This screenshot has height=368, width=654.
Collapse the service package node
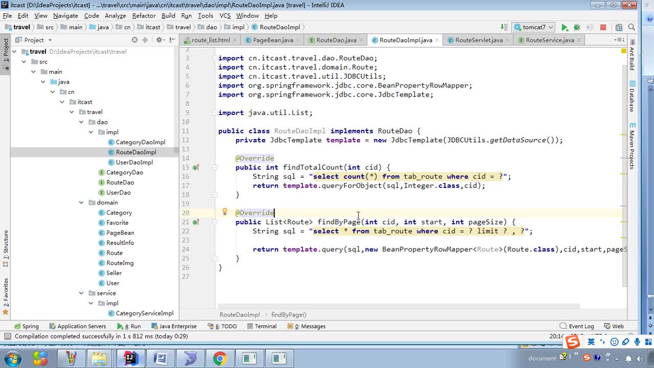[81, 293]
